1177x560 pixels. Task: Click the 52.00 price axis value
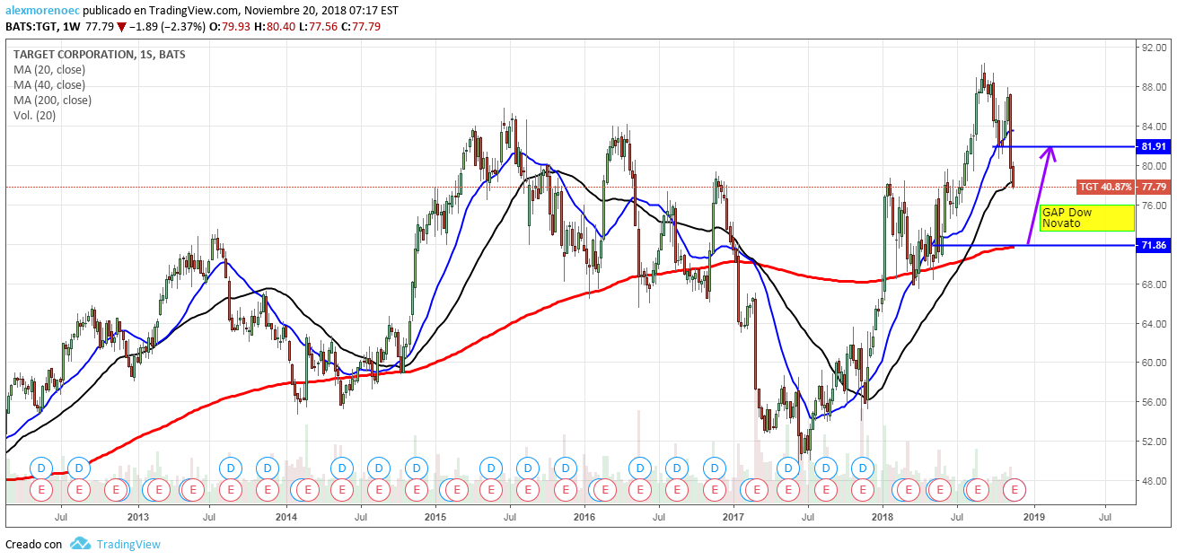[1153, 442]
